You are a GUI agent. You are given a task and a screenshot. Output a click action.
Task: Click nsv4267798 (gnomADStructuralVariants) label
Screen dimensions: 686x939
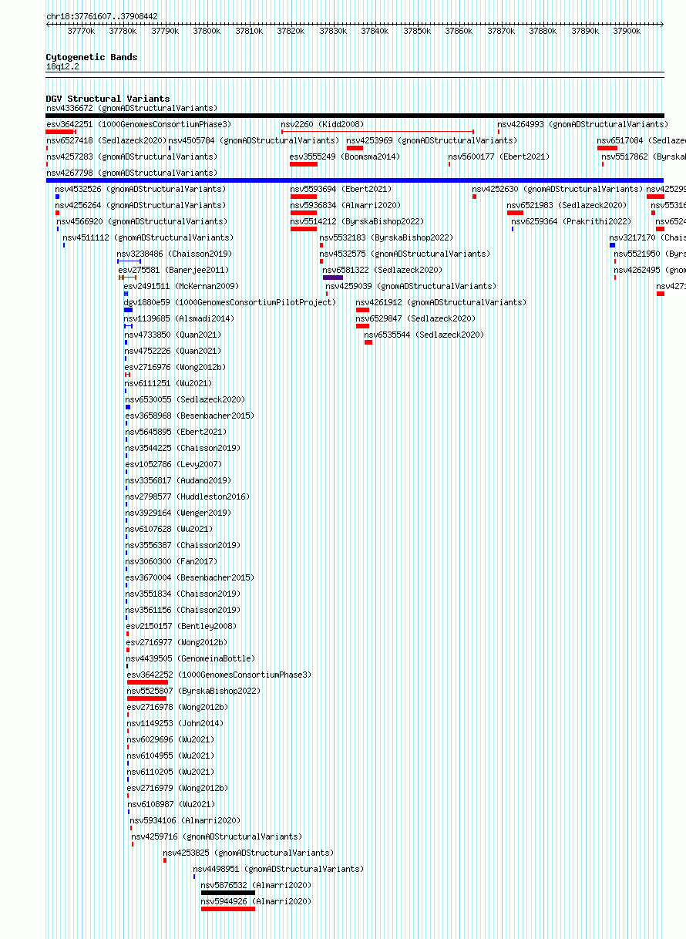click(x=132, y=173)
